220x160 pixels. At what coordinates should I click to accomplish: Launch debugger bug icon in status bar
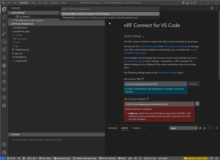pos(135,158)
